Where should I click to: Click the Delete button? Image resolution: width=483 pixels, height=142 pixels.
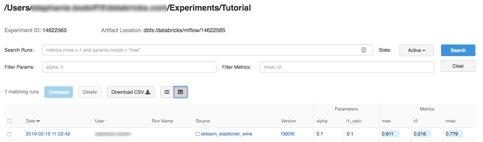(90, 92)
